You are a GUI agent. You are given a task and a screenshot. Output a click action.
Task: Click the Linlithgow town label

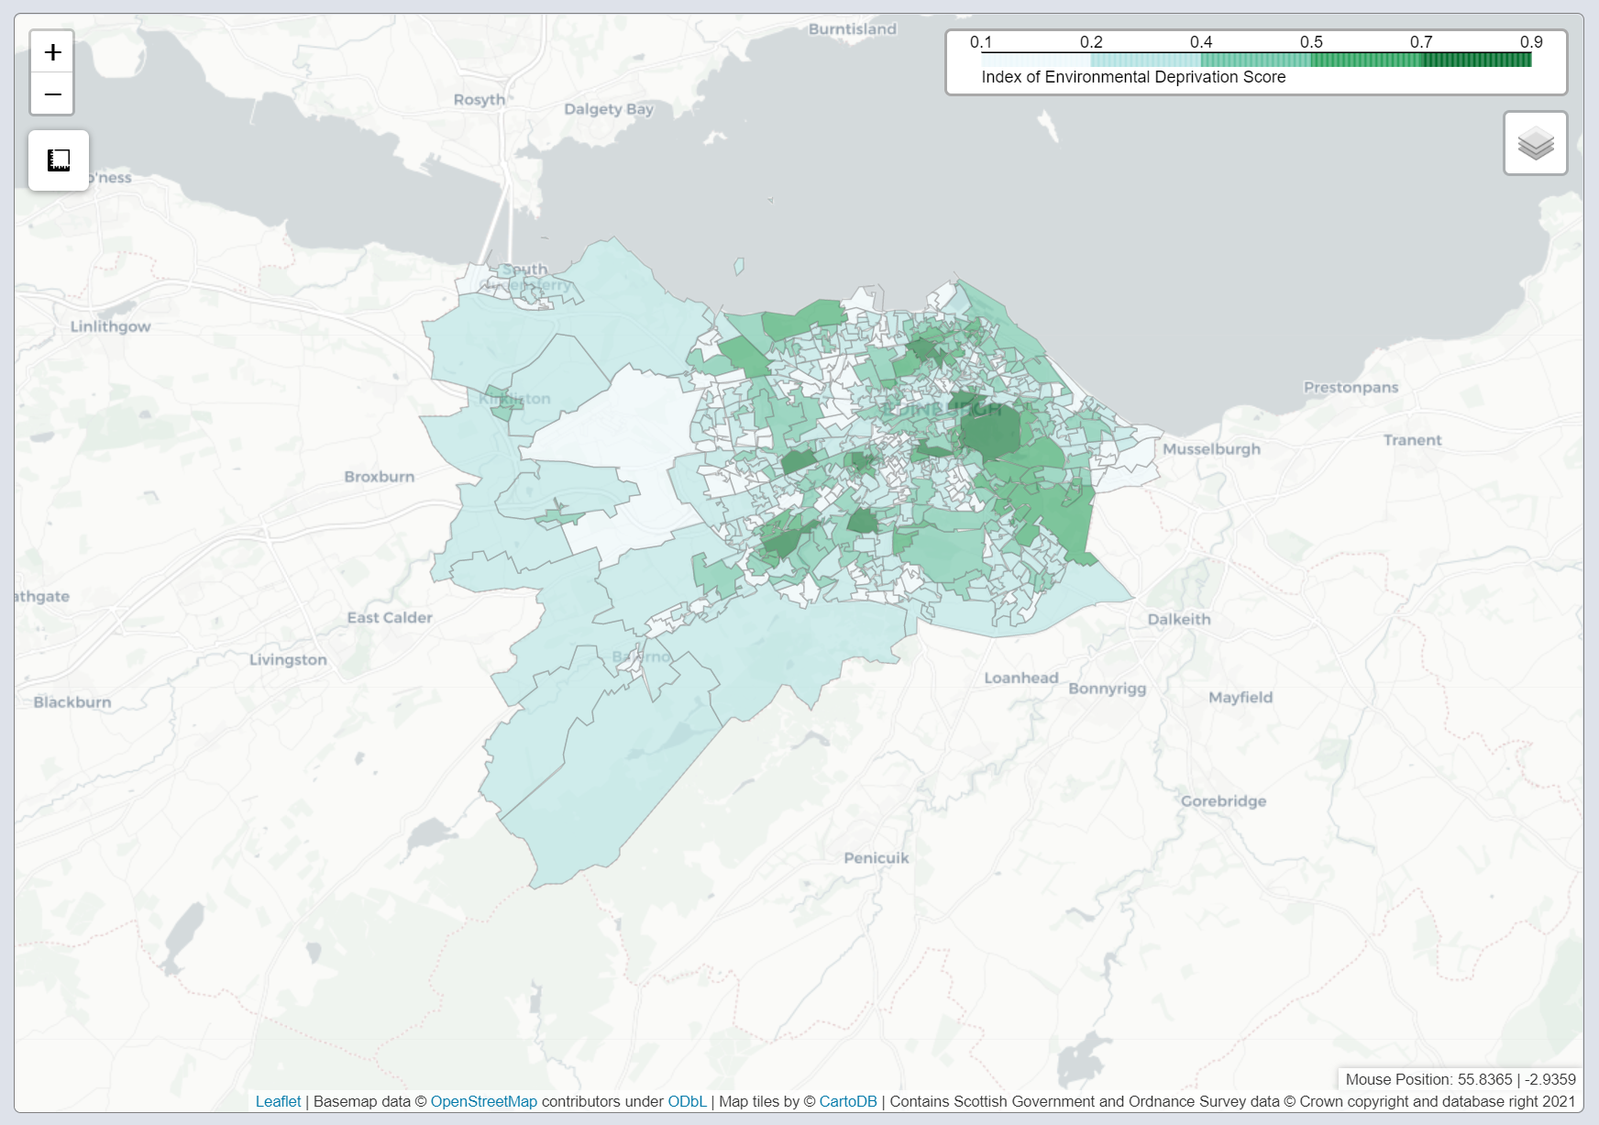point(110,326)
